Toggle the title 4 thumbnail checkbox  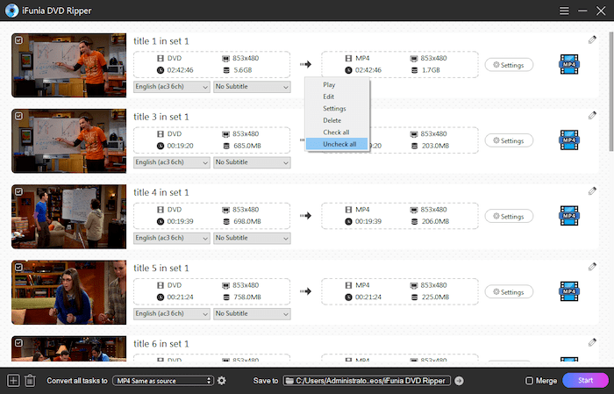(18, 190)
